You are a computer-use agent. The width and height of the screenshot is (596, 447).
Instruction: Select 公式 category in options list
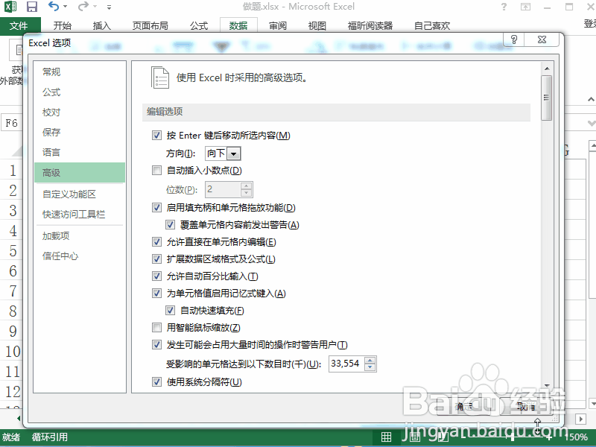click(x=80, y=92)
